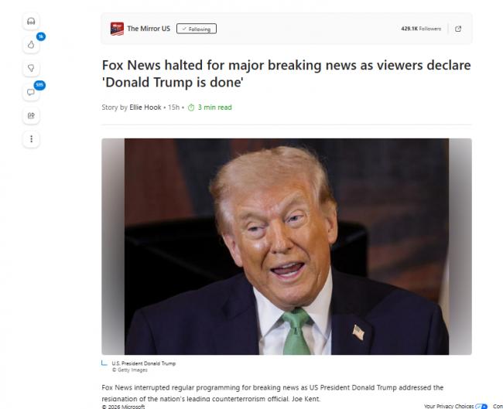Like the article with thumbs-up icon
Viewport: 503px width, 409px height.
[31, 45]
